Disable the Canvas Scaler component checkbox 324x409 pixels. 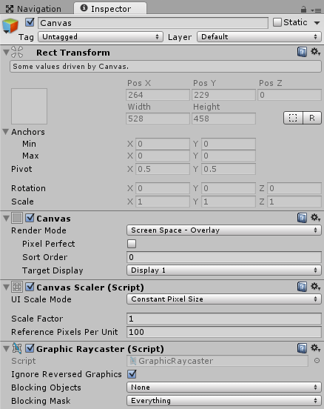click(x=30, y=287)
